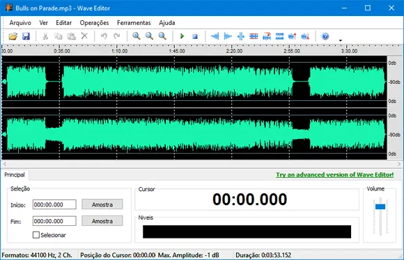This screenshot has width=404, height=260.
Task: Click the Max. Amplitude: -1 dB status text
Action: (188, 255)
